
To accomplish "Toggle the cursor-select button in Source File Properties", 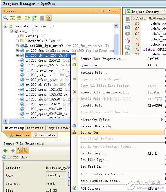I will pyautogui.click(x=26, y=150).
